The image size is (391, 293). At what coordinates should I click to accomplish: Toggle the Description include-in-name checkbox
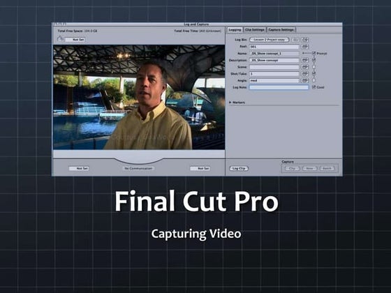click(314, 60)
